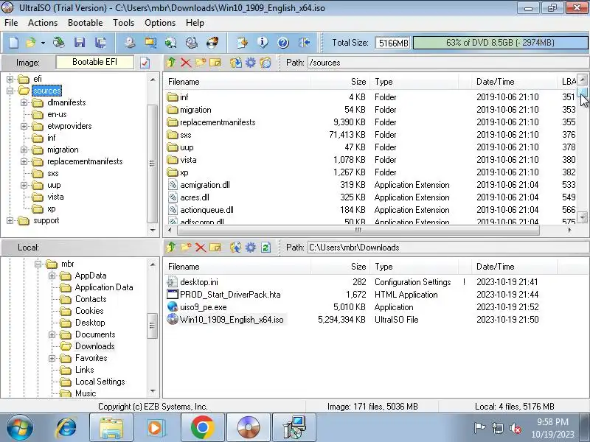The image size is (590, 442).
Task: Click gear properties icon in image toolbar
Action: 251,63
